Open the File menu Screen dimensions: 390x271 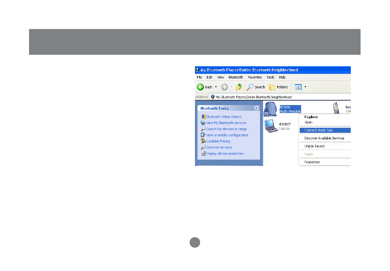(x=199, y=77)
